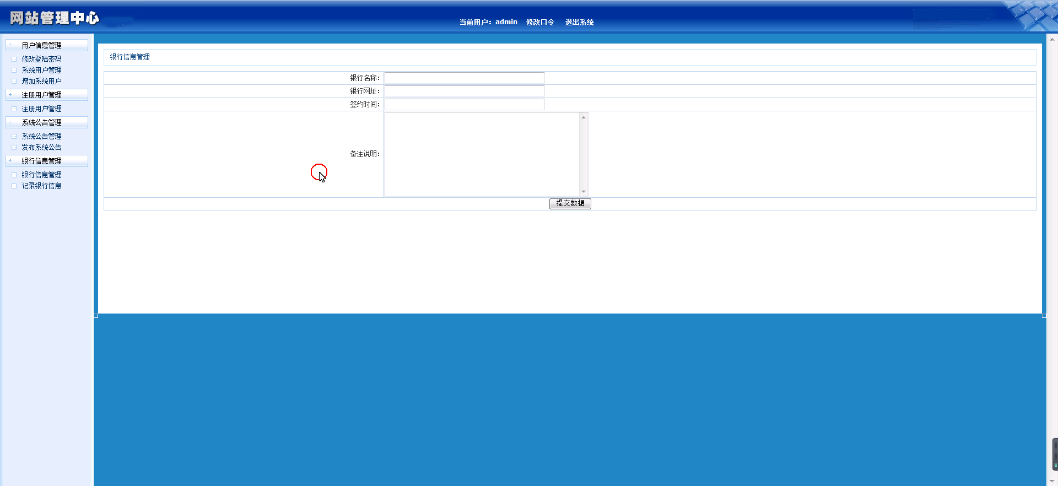Image resolution: width=1058 pixels, height=486 pixels.
Task: Click bullet icon beside 系统用户管理
Action: 14,70
